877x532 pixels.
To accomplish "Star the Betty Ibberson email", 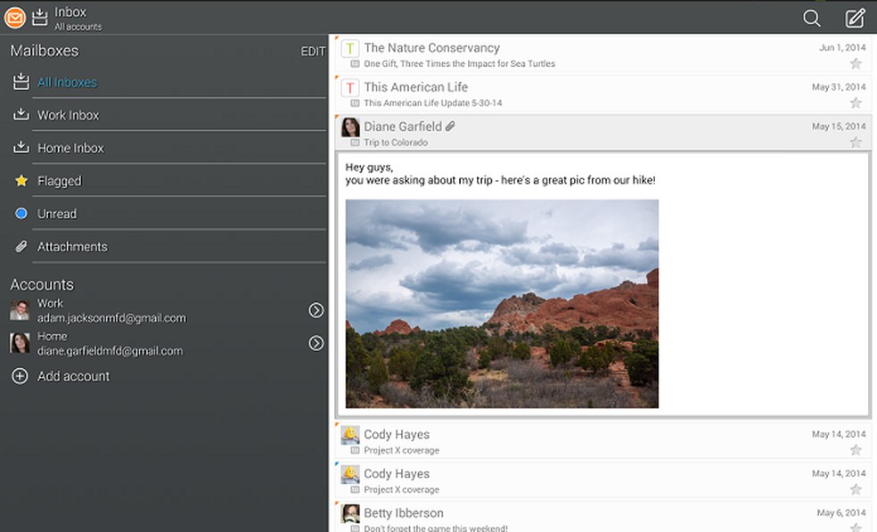I will pyautogui.click(x=856, y=527).
